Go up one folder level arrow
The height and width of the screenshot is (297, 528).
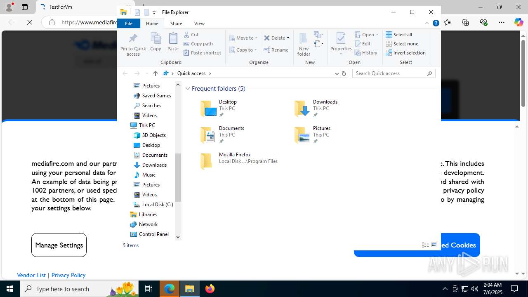pyautogui.click(x=155, y=73)
